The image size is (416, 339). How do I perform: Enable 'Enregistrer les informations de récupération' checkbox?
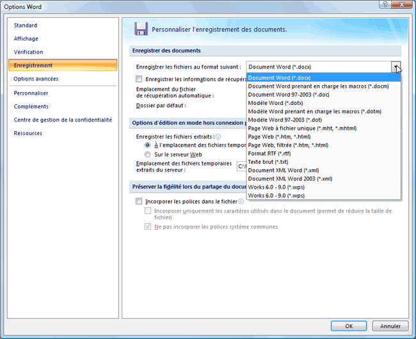(x=140, y=79)
